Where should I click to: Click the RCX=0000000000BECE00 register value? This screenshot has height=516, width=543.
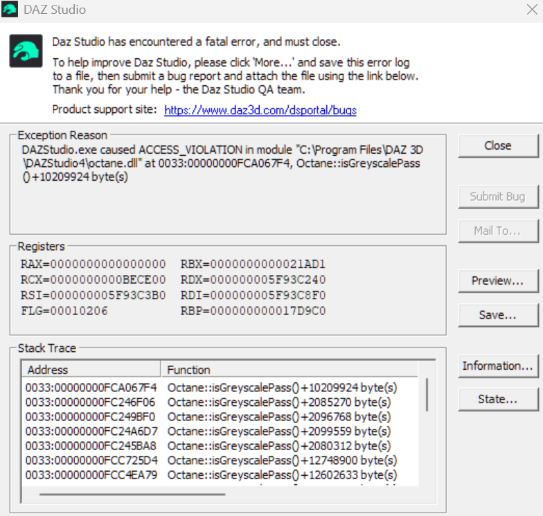(93, 280)
